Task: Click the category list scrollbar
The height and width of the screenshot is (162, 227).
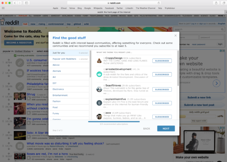Action: click(x=90, y=64)
